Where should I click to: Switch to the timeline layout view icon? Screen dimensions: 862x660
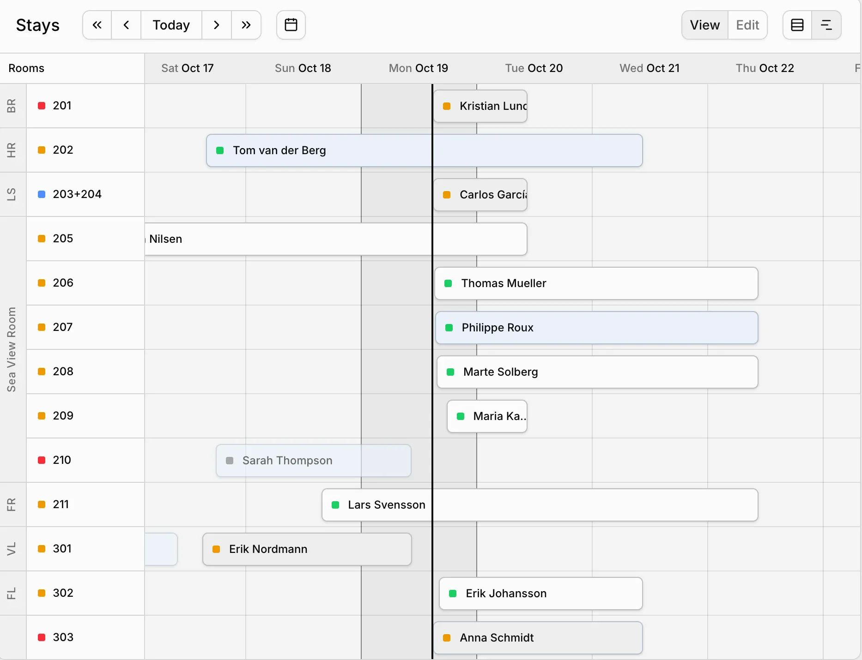[826, 25]
